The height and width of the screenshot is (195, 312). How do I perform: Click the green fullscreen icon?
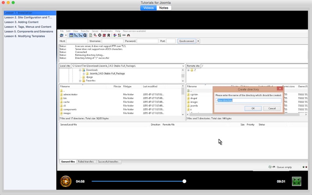pos(297,181)
